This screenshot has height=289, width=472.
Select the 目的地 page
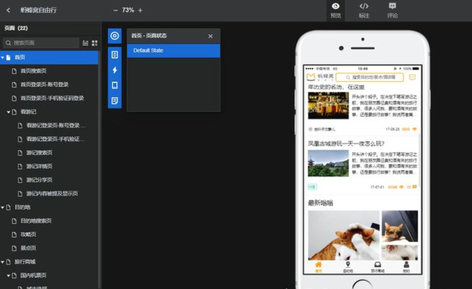pyautogui.click(x=23, y=207)
